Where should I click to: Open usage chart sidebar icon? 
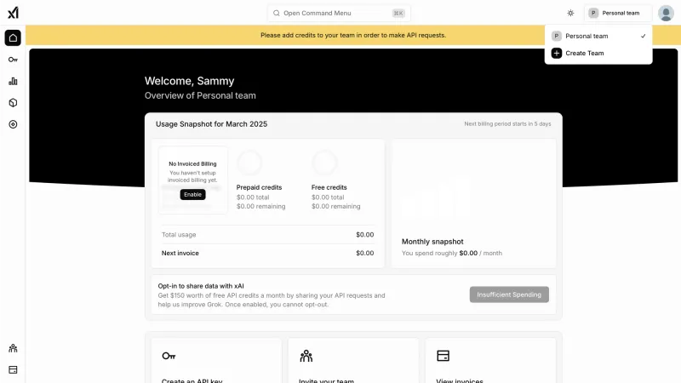pyautogui.click(x=13, y=81)
